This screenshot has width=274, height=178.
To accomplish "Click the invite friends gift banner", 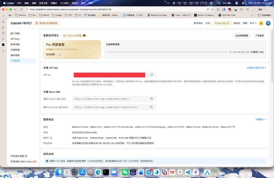I will click(x=47, y=23).
